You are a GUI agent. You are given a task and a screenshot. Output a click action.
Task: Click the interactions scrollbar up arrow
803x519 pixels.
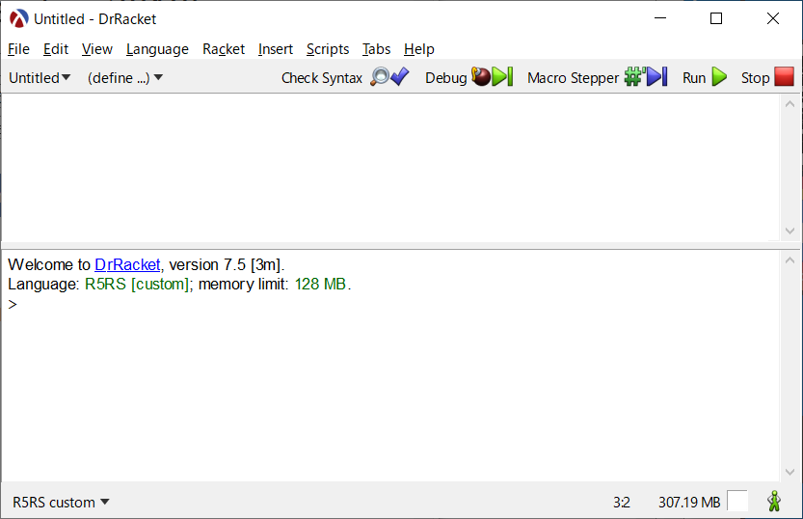pyautogui.click(x=790, y=260)
